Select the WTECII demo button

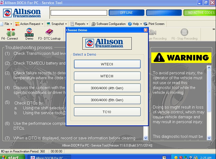[x=107, y=64]
